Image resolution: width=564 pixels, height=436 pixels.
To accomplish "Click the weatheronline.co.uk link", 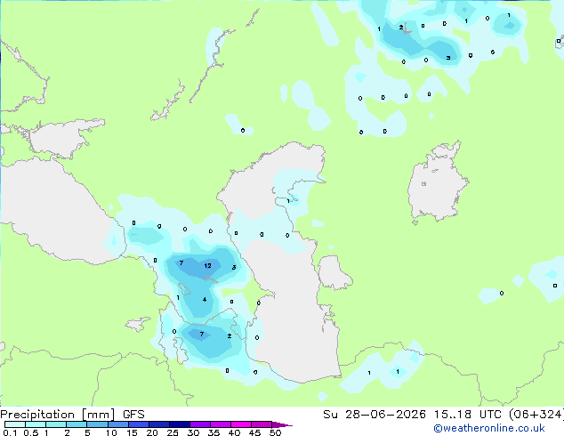I will coord(489,428).
